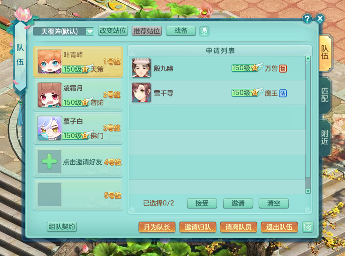Toggle the microphone voice chat icon

(204, 31)
